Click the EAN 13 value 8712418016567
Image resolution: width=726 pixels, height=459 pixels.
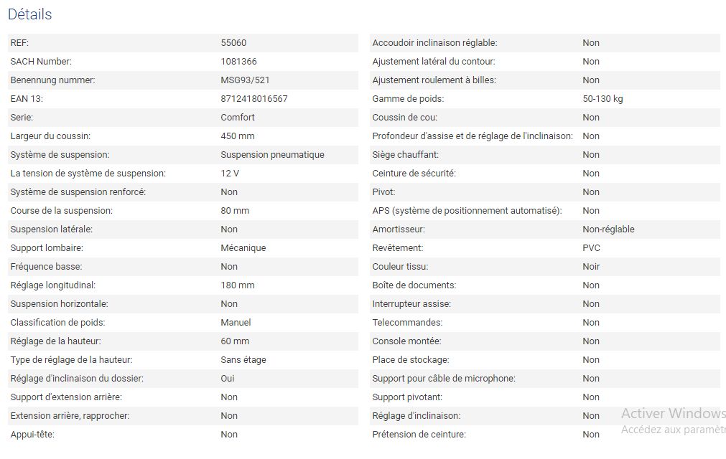253,99
